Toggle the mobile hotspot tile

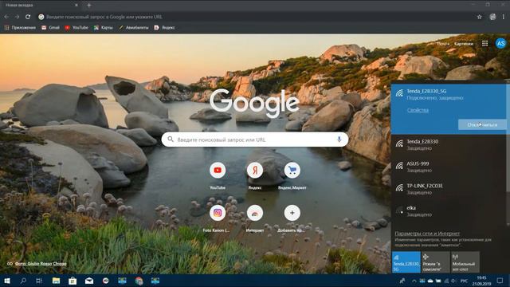465,262
